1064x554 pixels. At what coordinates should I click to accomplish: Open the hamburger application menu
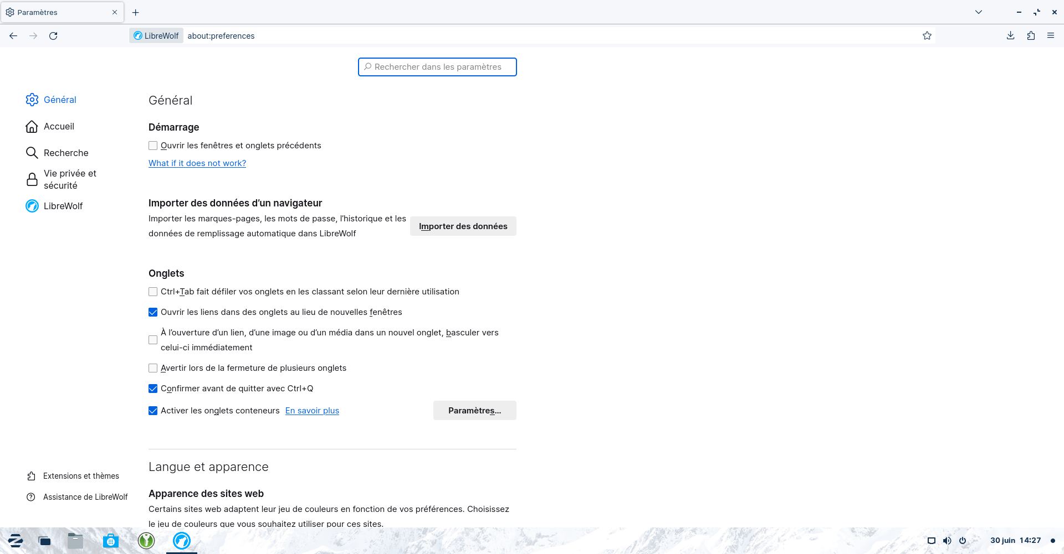coord(1051,36)
